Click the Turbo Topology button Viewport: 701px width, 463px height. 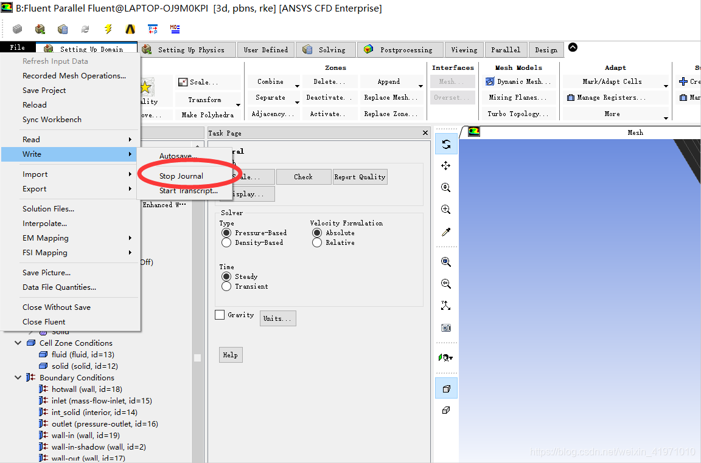pos(518,114)
